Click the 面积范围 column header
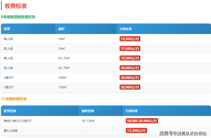The width and height of the screenshot is (211, 138). tap(88, 111)
